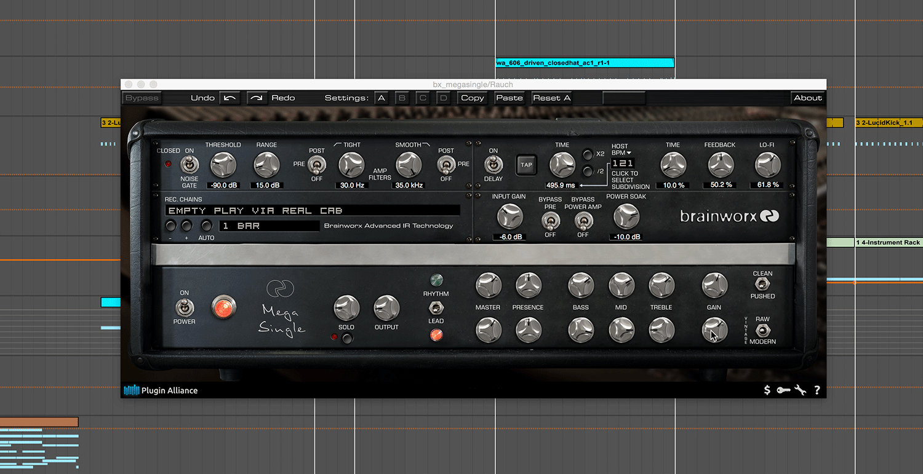
Task: Click the 50.2 % feedback value field
Action: click(721, 185)
